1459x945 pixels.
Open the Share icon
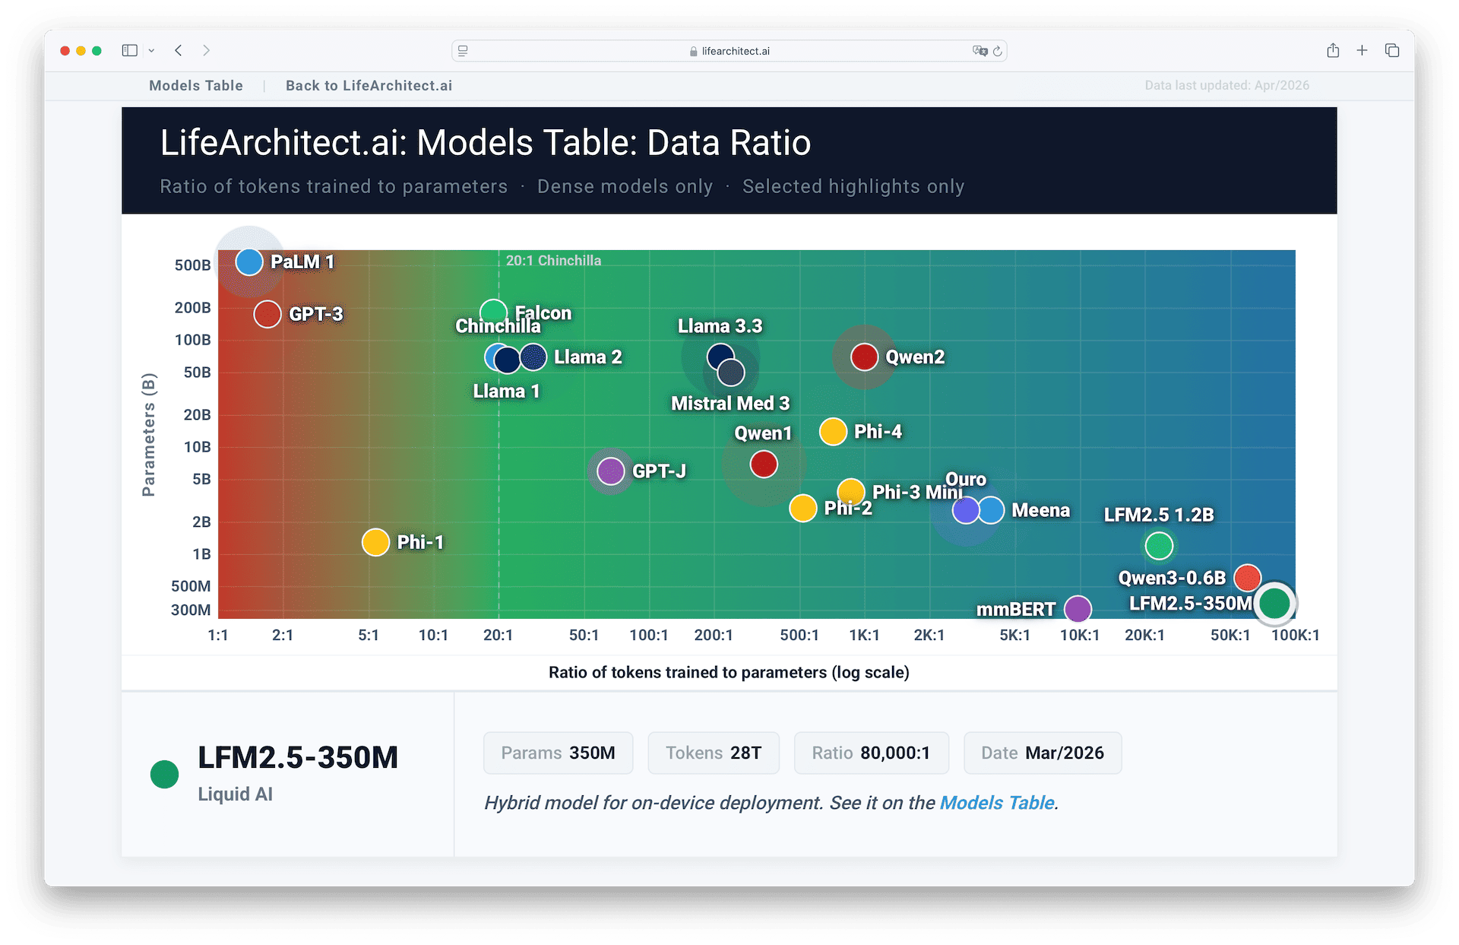[1333, 51]
